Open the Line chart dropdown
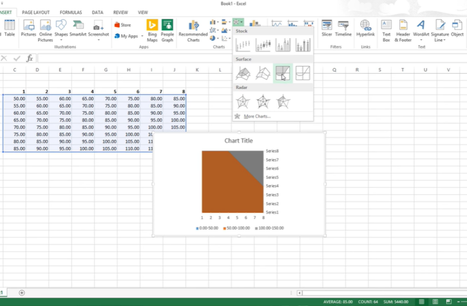The image size is (467, 306). [x=214, y=30]
